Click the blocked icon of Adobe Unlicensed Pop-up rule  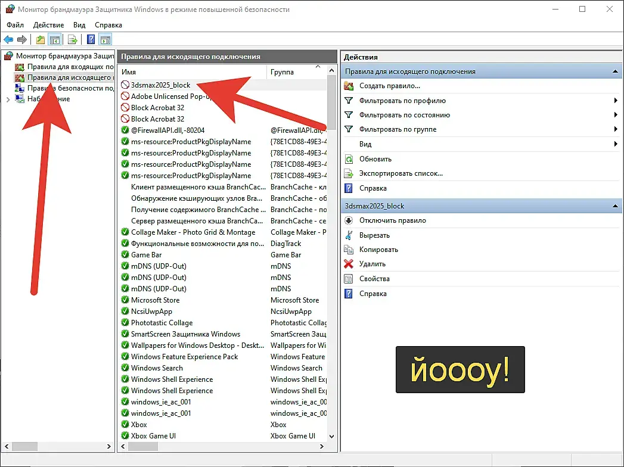coord(125,96)
